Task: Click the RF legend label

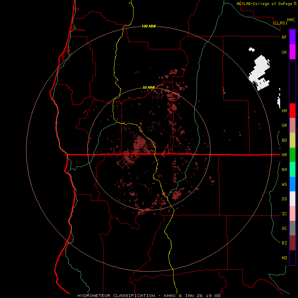Action: [x=284, y=37]
